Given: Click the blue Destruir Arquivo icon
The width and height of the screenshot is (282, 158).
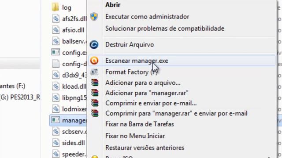Looking at the screenshot, I should coord(94,45).
